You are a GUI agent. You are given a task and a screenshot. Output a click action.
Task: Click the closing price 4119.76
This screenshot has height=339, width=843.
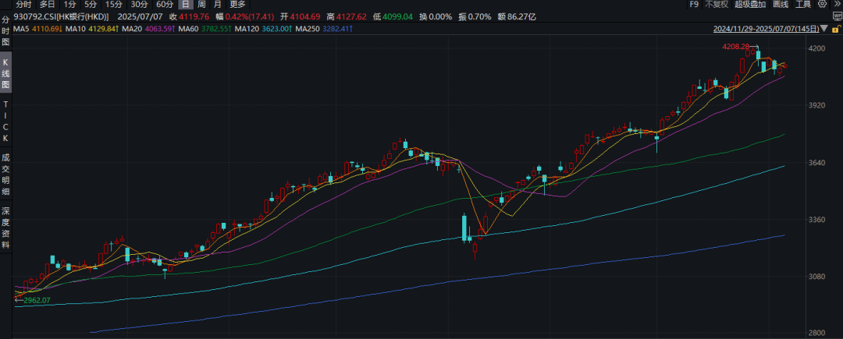click(194, 16)
